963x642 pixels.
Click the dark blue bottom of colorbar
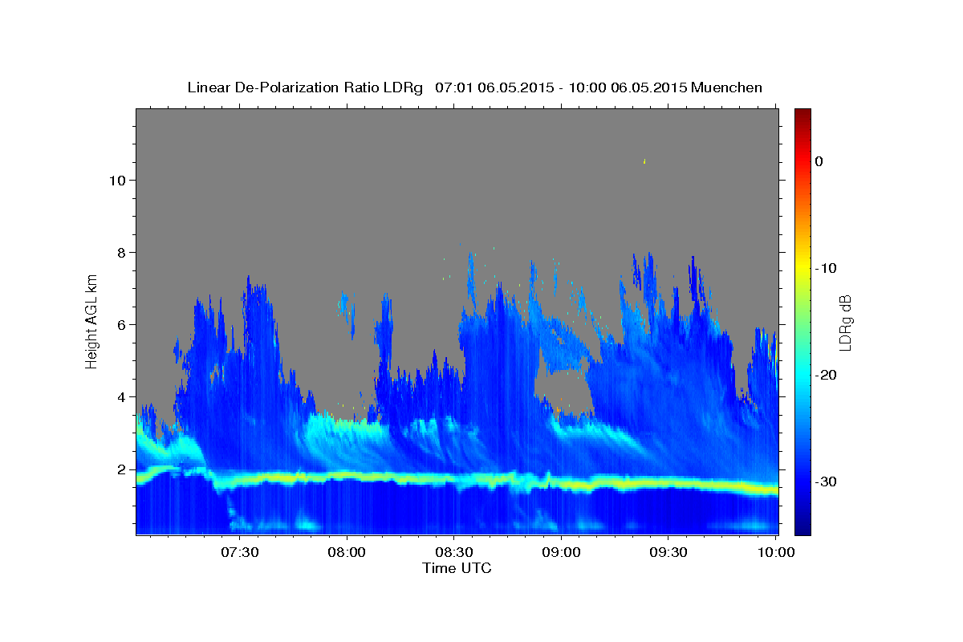point(802,527)
